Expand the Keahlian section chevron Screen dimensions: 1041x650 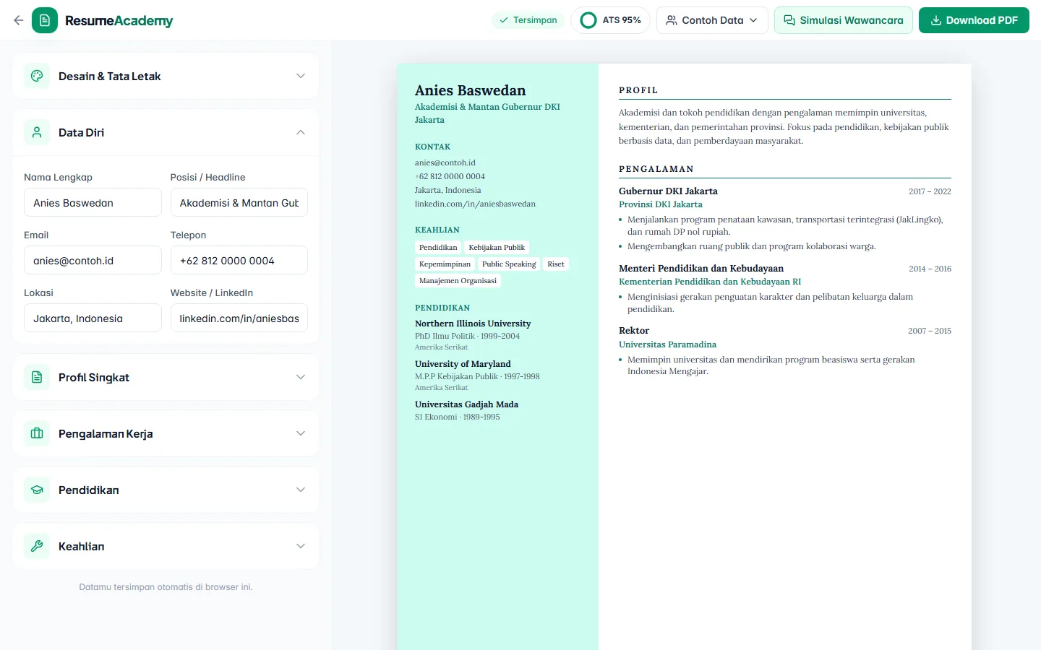[x=301, y=546]
